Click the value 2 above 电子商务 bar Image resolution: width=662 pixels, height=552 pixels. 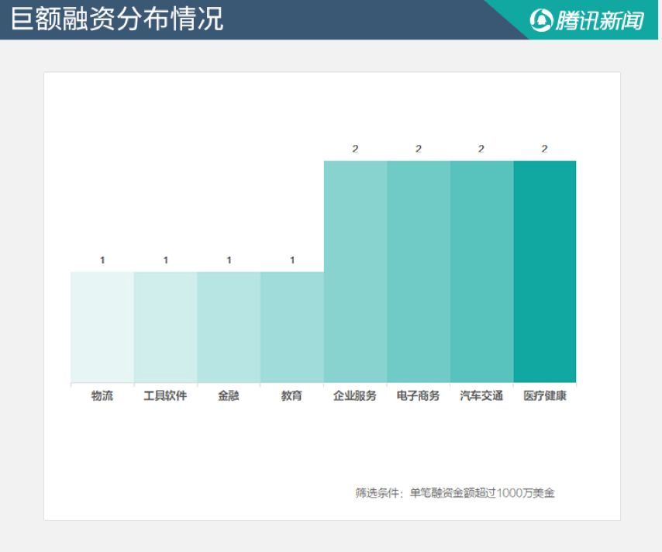419,149
